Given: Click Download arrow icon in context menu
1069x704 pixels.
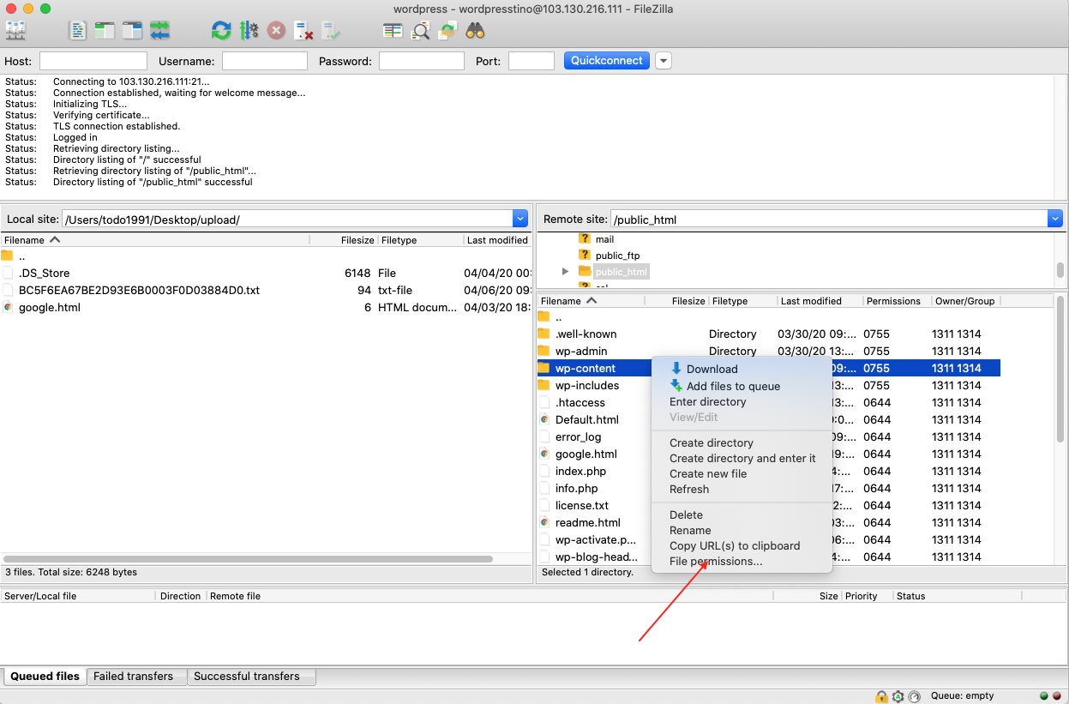Looking at the screenshot, I should click(676, 369).
